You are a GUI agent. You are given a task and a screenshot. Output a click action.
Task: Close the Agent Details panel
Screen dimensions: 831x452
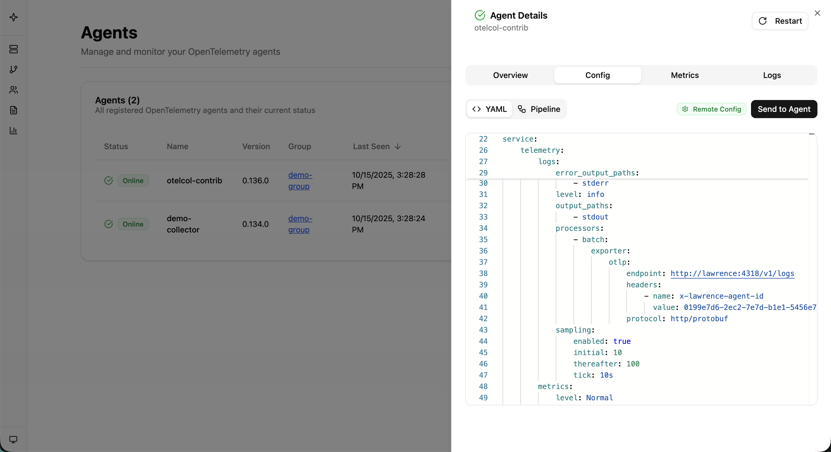(817, 13)
